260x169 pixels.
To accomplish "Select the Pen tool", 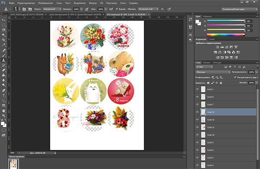I will tap(3, 90).
